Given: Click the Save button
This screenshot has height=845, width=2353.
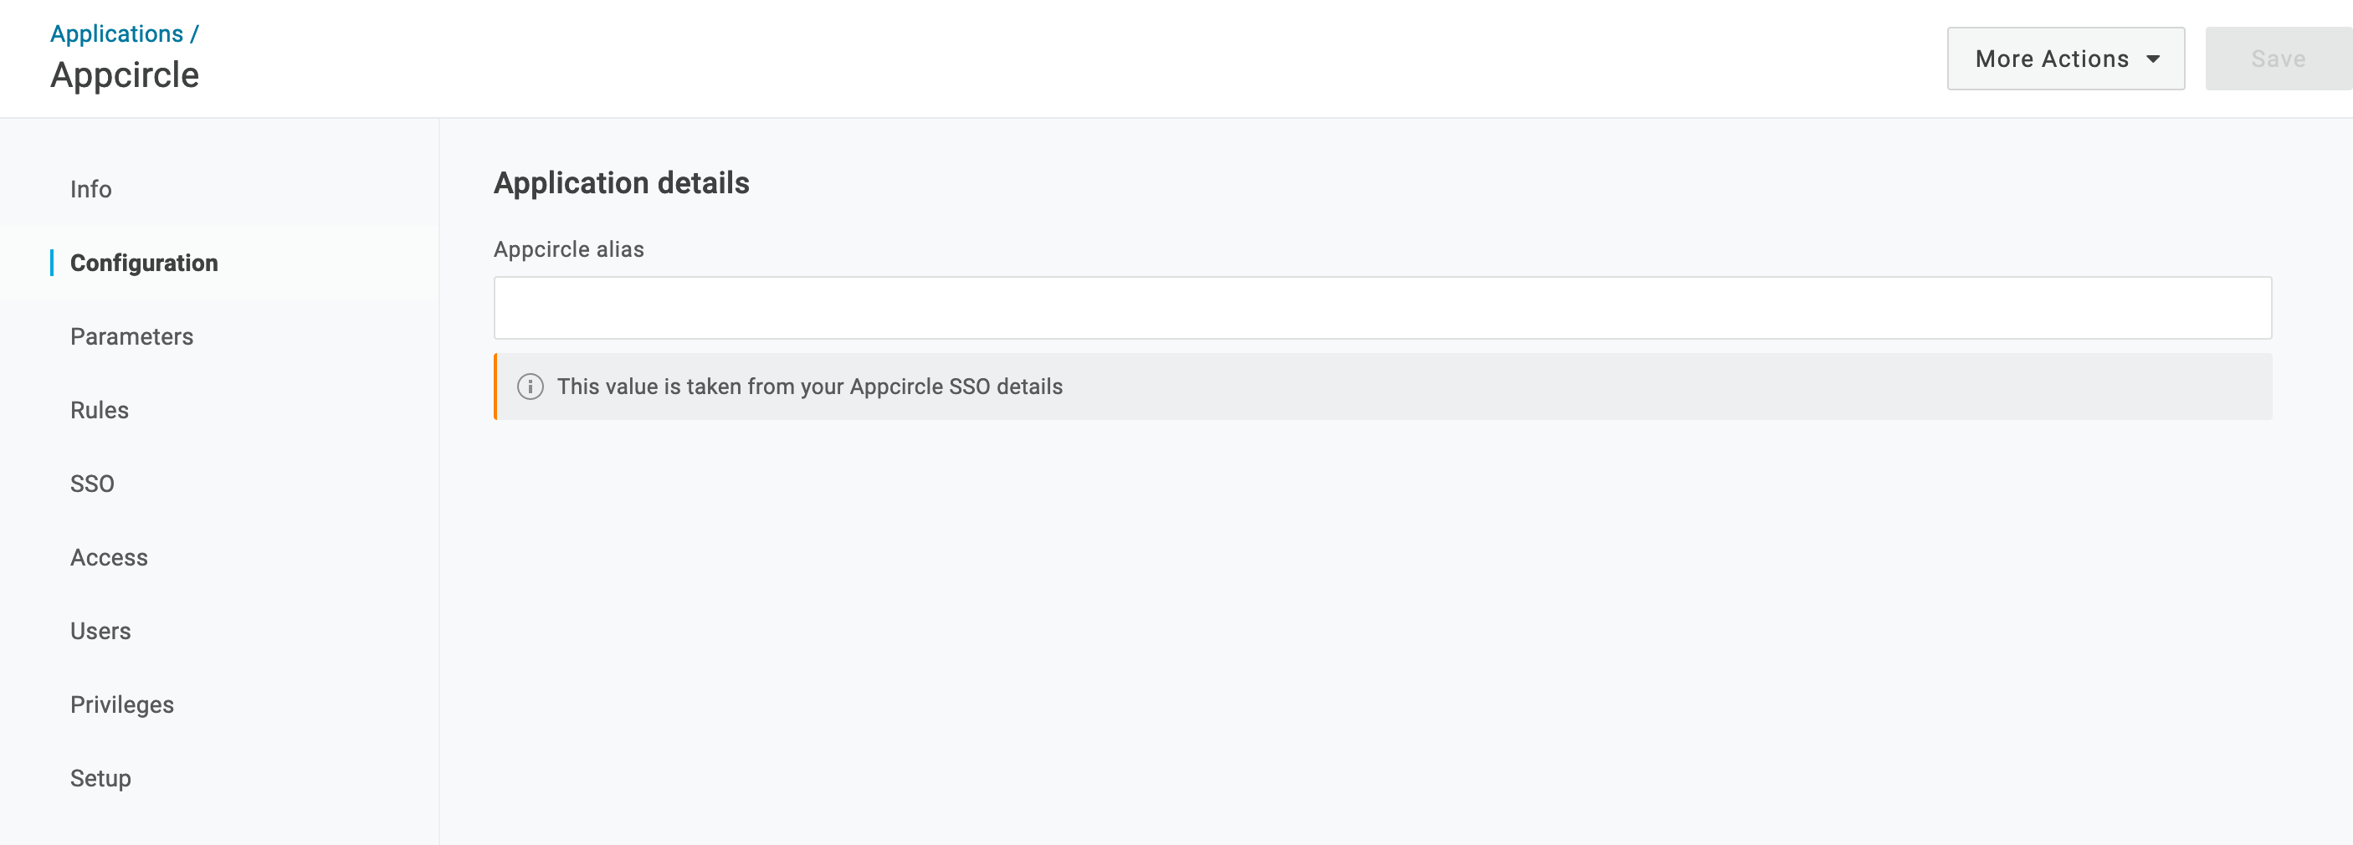Looking at the screenshot, I should [x=2278, y=59].
